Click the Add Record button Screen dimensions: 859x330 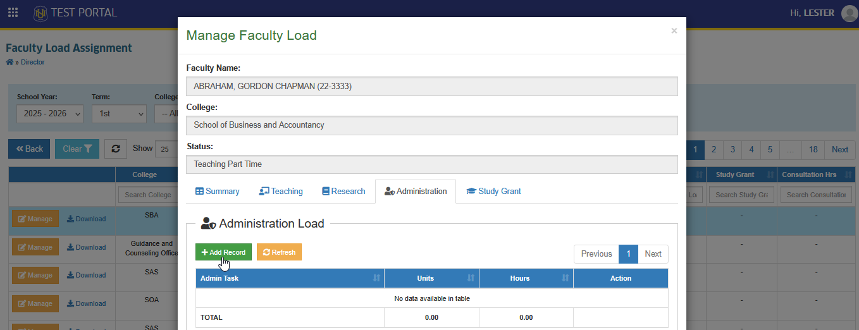(223, 252)
